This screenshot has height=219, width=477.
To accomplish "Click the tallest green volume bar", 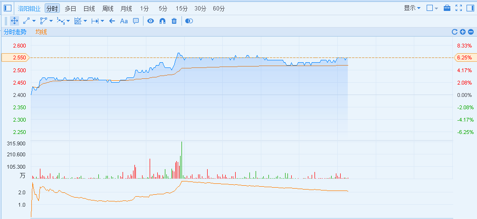I will [181, 160].
